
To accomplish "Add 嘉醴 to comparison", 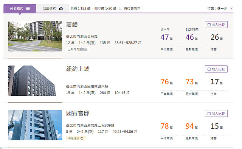I will (x=216, y=25).
